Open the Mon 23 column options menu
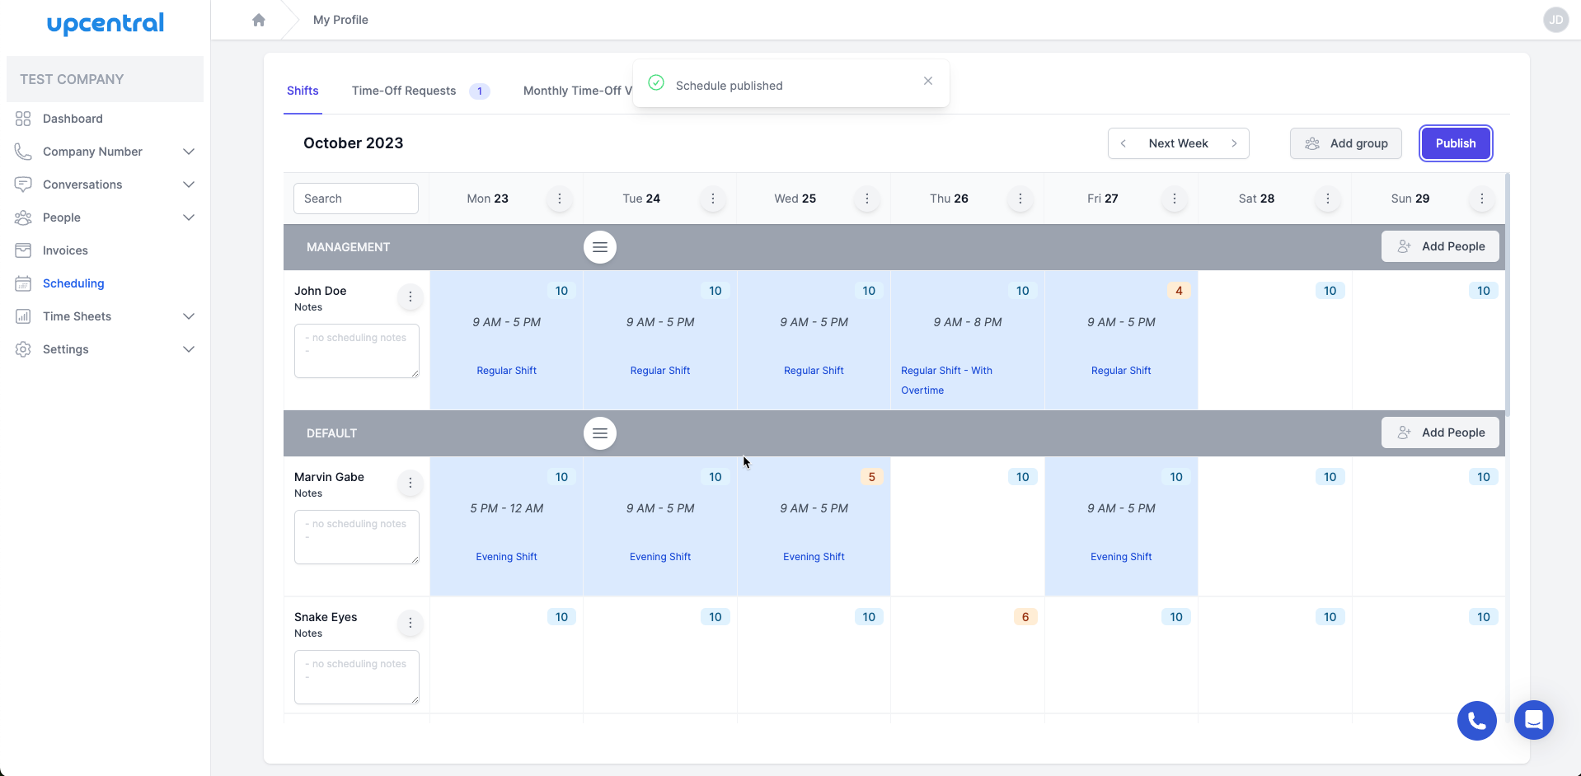The image size is (1581, 776). 560,199
